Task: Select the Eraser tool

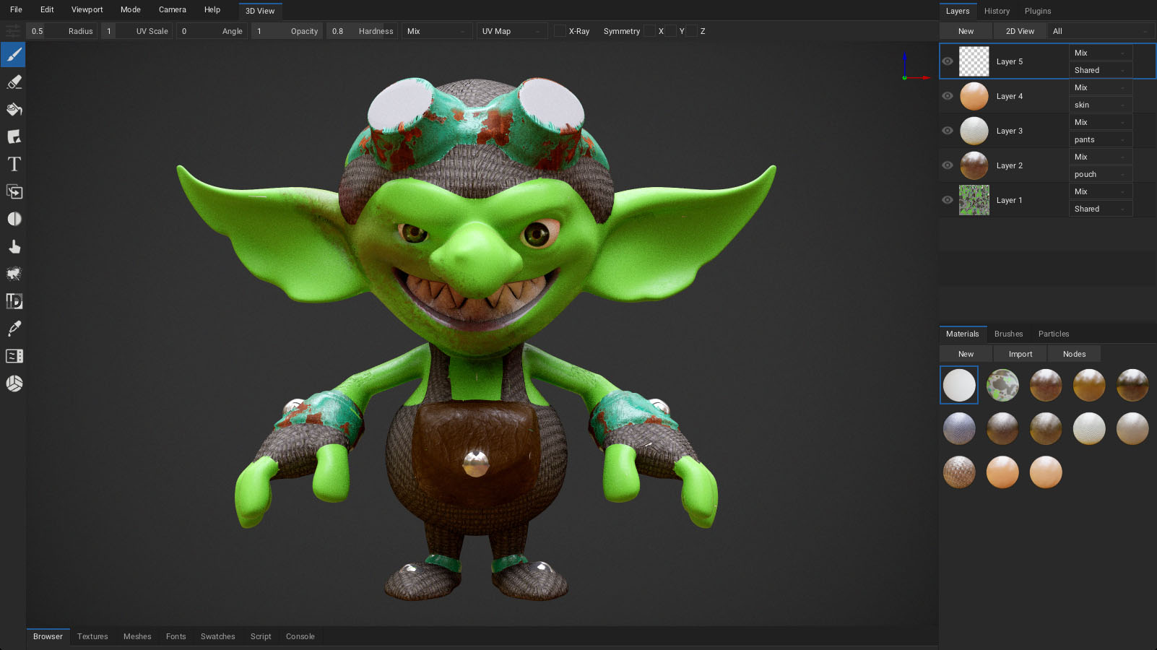Action: pyautogui.click(x=14, y=82)
